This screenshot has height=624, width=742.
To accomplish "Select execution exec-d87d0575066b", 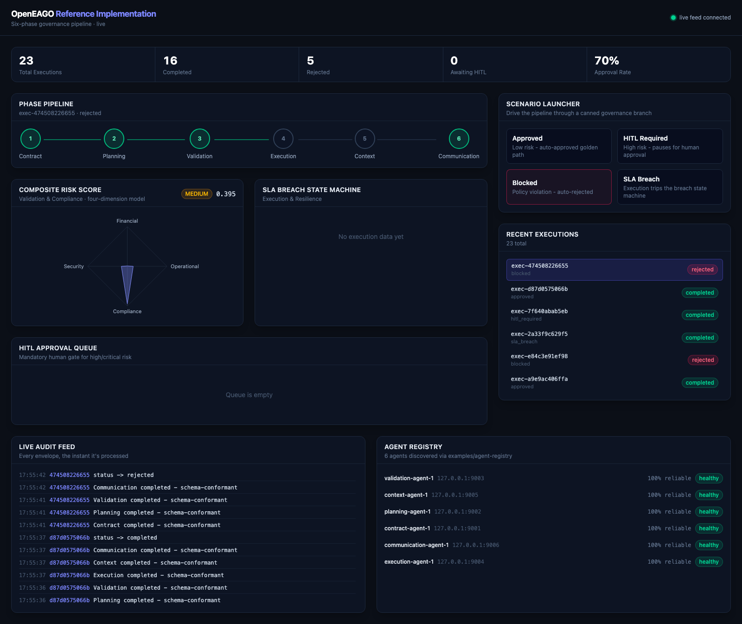I will point(614,292).
